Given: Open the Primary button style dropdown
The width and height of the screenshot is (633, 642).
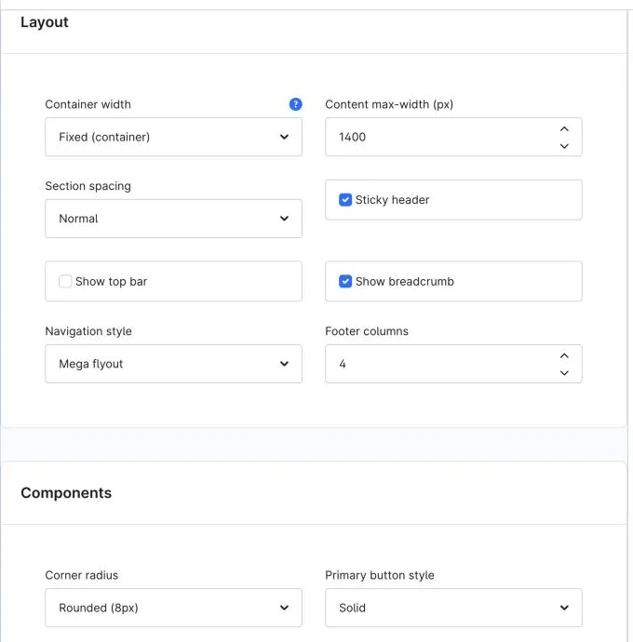Looking at the screenshot, I should tap(453, 608).
